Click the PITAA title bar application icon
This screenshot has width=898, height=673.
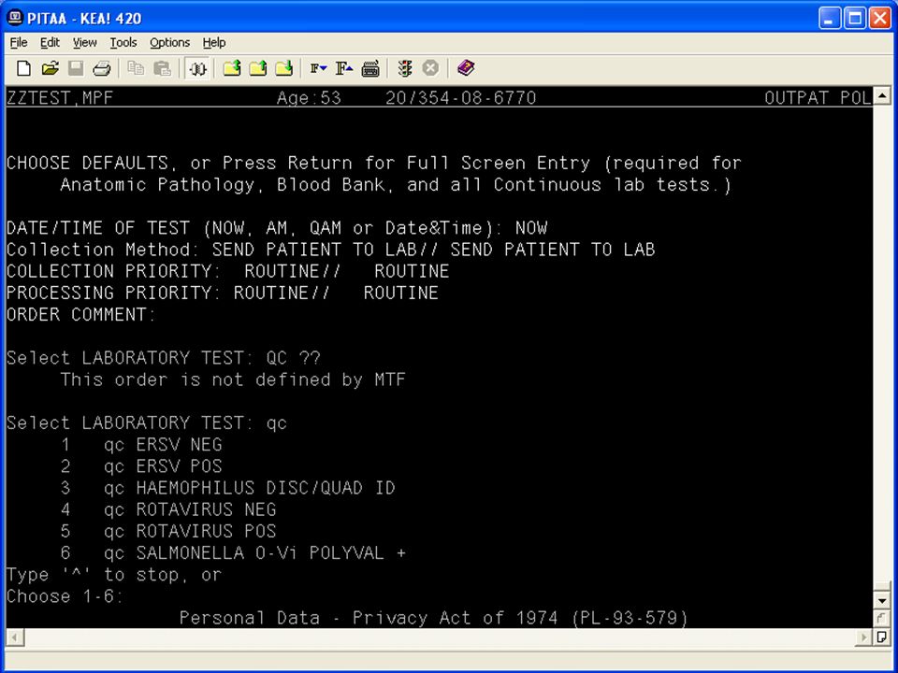(x=14, y=19)
